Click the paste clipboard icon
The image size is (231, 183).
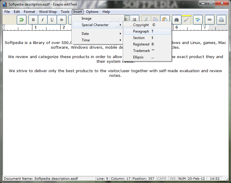point(165,19)
